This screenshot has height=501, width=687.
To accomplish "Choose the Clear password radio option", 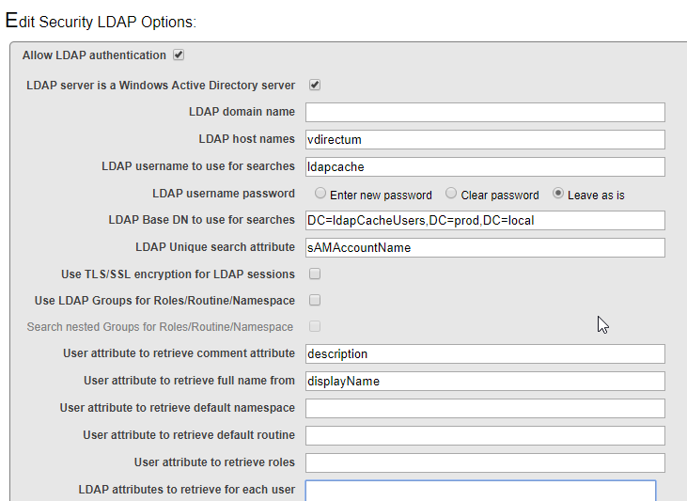I will tap(451, 194).
